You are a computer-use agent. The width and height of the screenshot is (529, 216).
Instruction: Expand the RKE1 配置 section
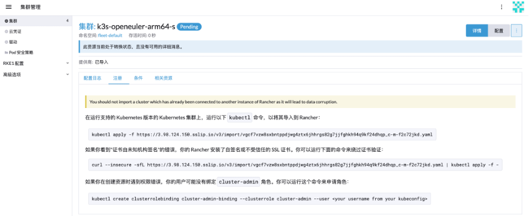(x=36, y=63)
